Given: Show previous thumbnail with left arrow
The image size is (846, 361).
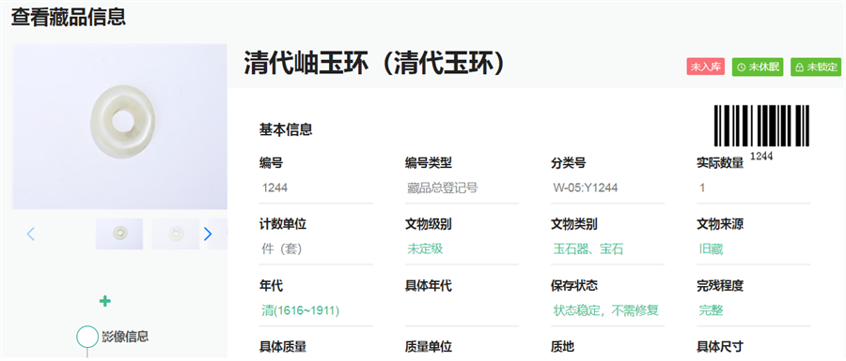Looking at the screenshot, I should tap(31, 234).
